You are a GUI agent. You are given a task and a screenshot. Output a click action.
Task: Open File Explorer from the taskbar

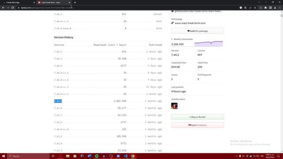(68, 156)
